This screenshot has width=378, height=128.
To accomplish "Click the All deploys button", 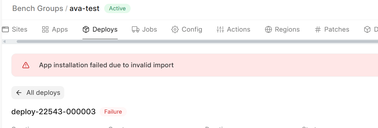I will coord(38,93).
